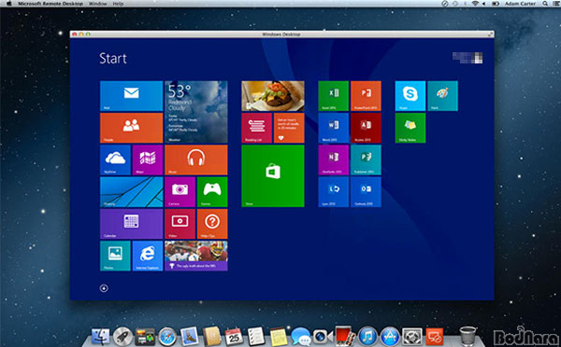Open the Reading List tile
Viewport: 561px width, 347px height.
pos(256,128)
